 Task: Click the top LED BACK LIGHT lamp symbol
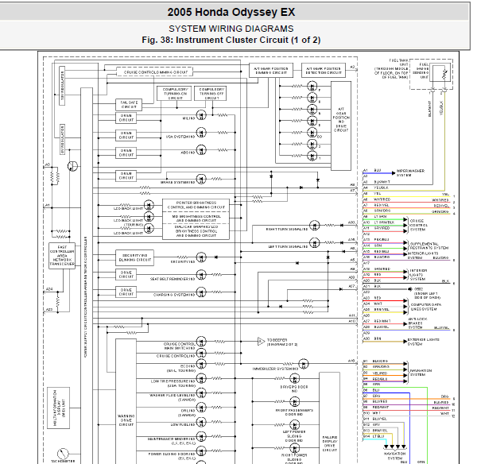click(x=149, y=205)
